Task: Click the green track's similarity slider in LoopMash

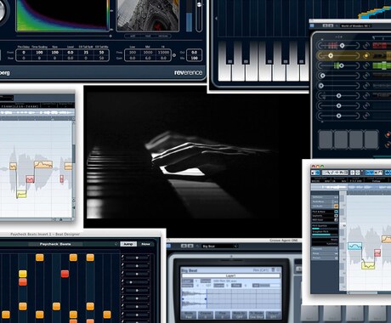Action: pyautogui.click(x=338, y=65)
